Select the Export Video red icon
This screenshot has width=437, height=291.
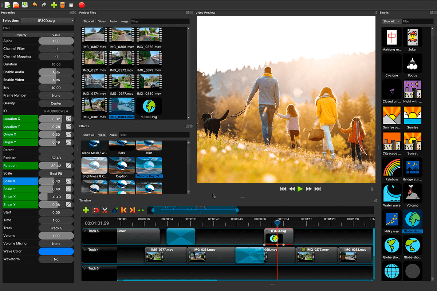click(82, 5)
